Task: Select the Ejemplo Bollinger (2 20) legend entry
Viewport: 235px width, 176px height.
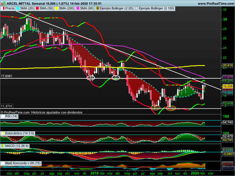Action: point(114,8)
